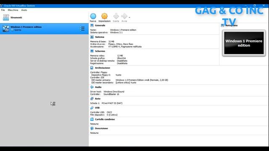Viewport: 269px width, 151px height.
Task: Click Server di desktop remoto Disabilitato value
Action: (x=122, y=61)
